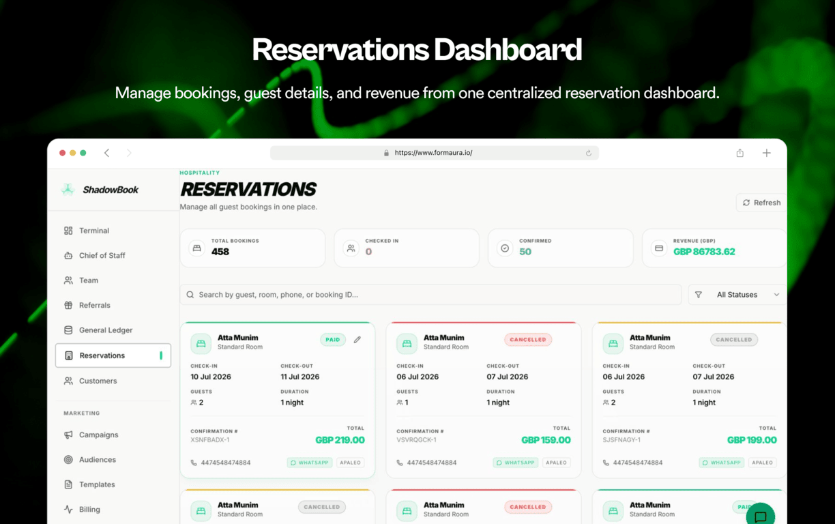Click APALEO tag on VSVRQGCK-1 card
The height and width of the screenshot is (524, 835).
(x=557, y=463)
